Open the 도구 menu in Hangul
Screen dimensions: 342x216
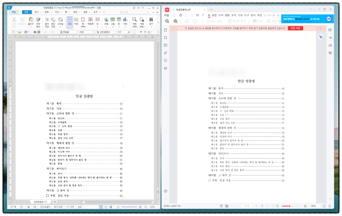click(95, 12)
